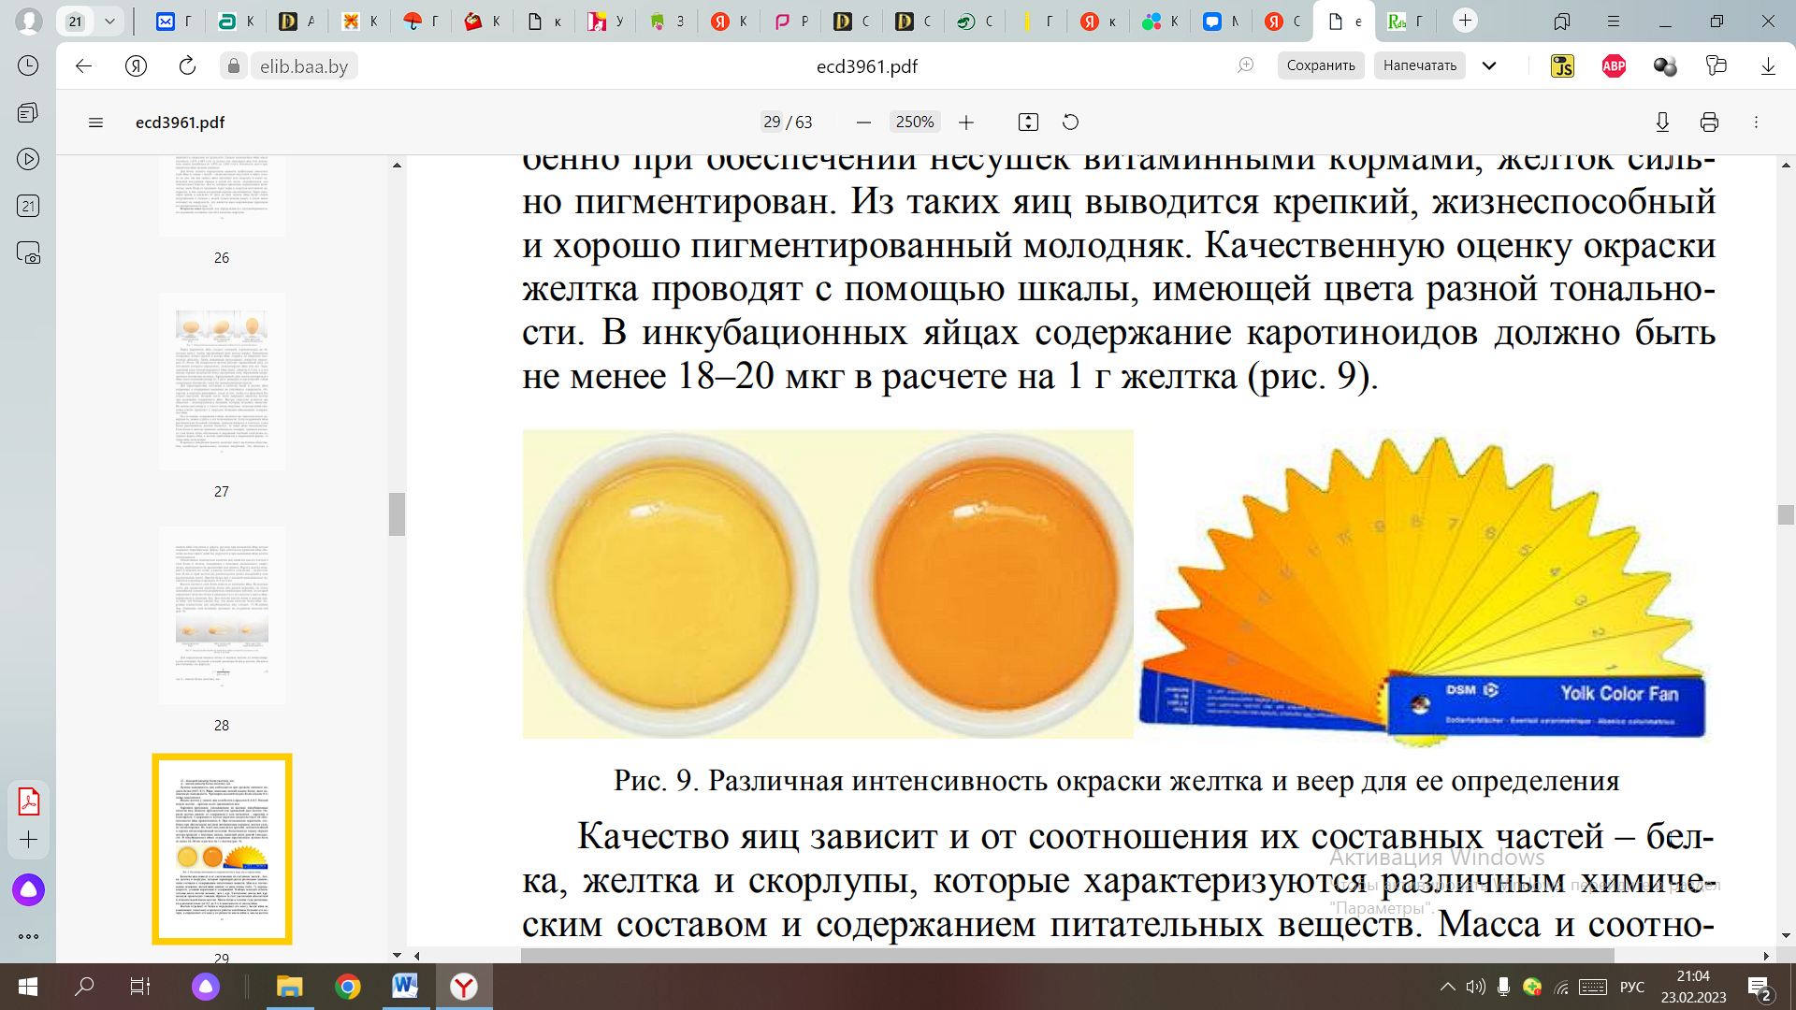Download the PDF file
Viewport: 1796px width, 1010px height.
[1662, 123]
